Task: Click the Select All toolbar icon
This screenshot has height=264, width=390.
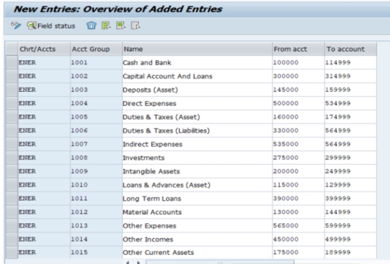Action: [106, 26]
